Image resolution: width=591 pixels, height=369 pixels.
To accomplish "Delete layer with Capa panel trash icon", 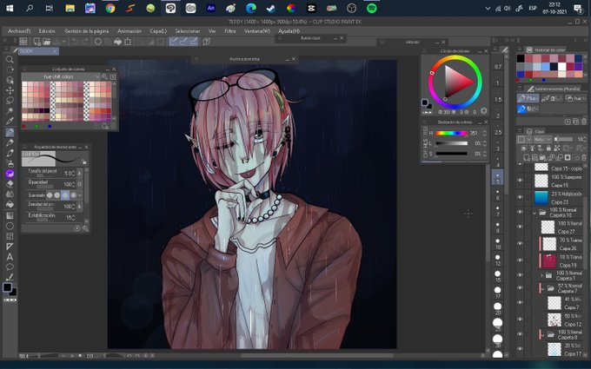I will coord(584,157).
